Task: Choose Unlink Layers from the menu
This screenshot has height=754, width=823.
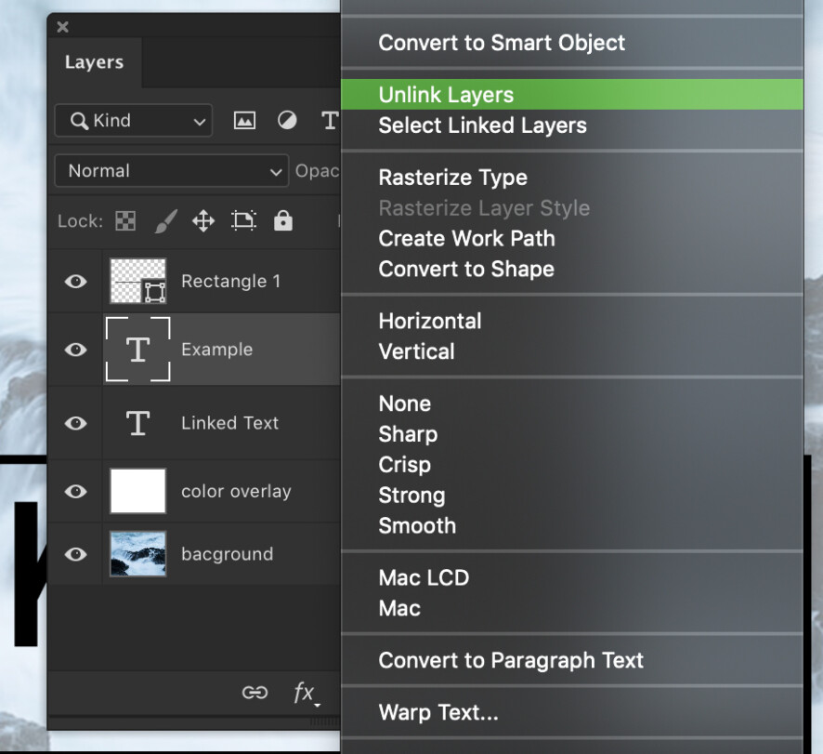Action: [446, 94]
